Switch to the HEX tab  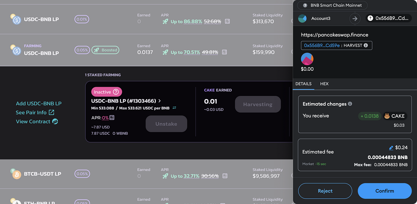pos(324,84)
